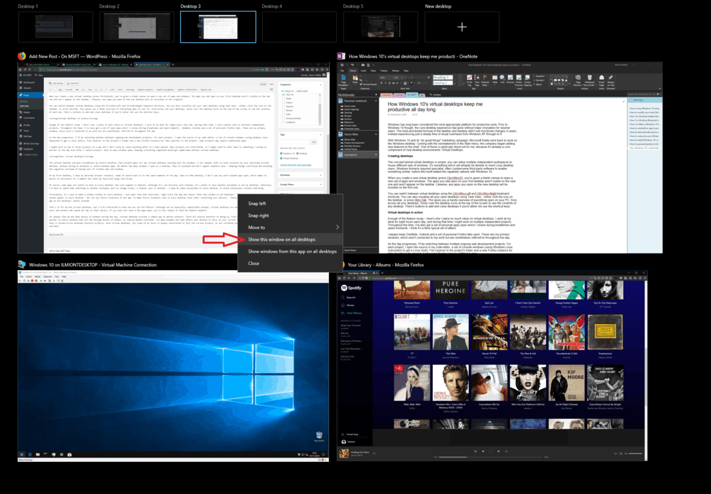Click the Start button in the virtual machine taskbar
Screen dimensions: 711x494
click(21, 454)
